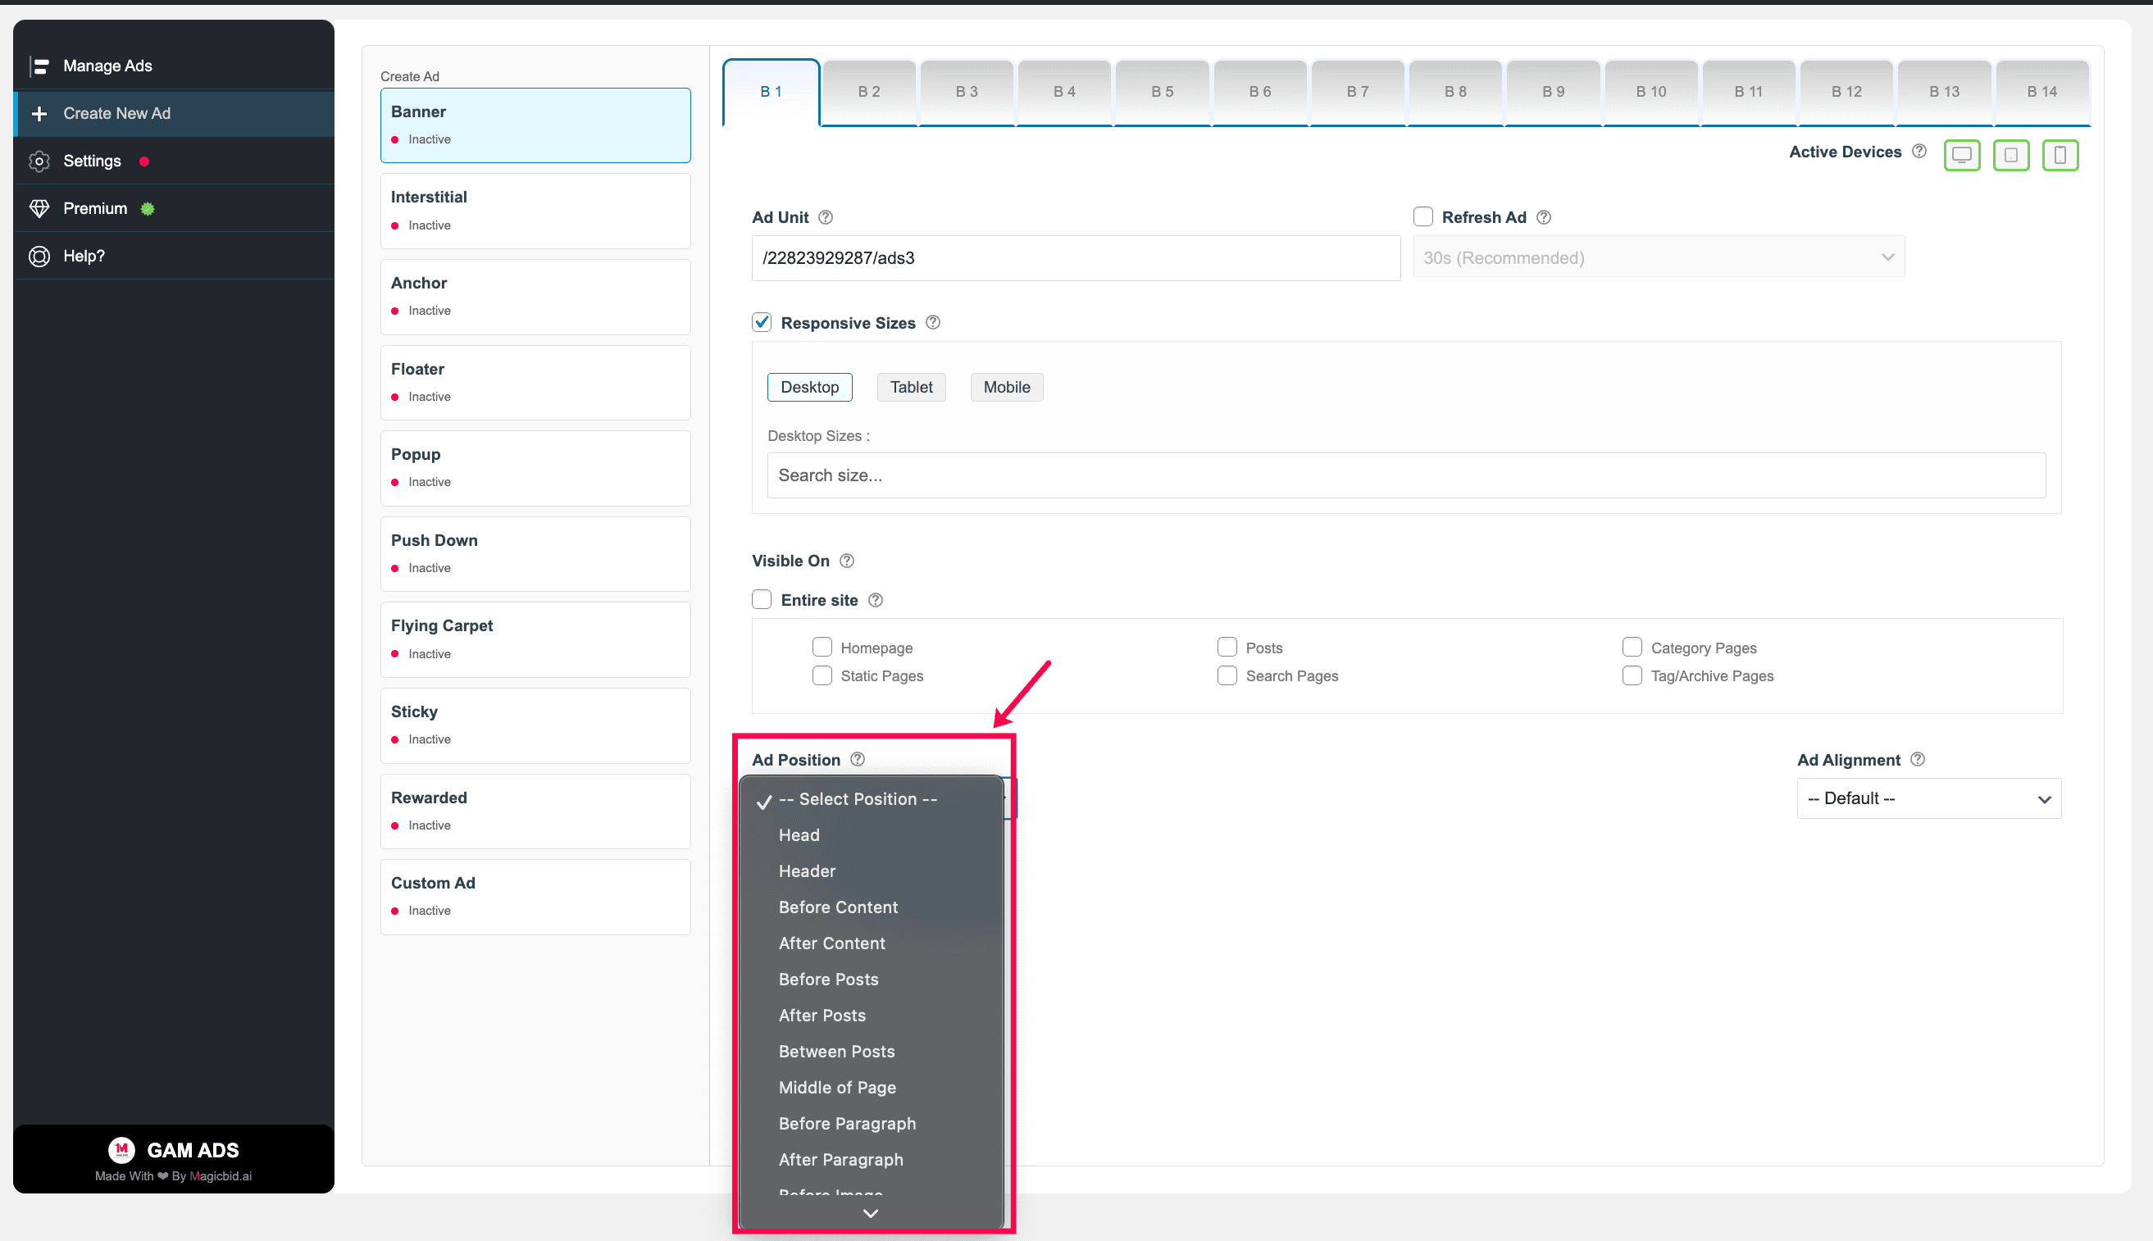Click the Help lifebuoy icon
The height and width of the screenshot is (1241, 2153).
coord(39,257)
